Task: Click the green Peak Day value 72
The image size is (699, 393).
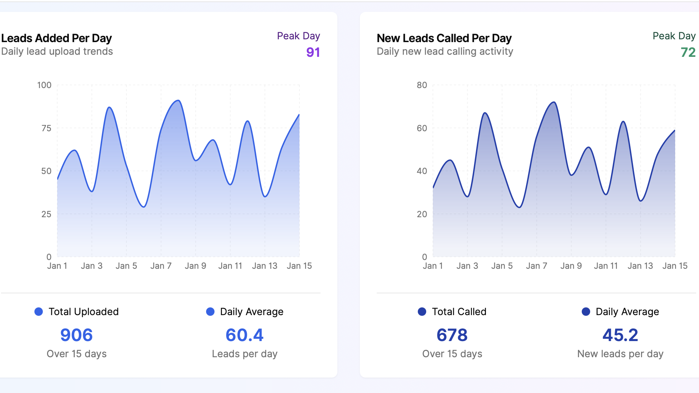Action: coord(688,52)
